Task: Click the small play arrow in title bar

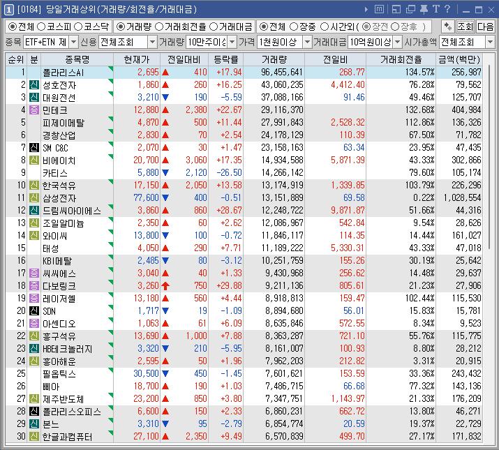Action: click(x=366, y=10)
